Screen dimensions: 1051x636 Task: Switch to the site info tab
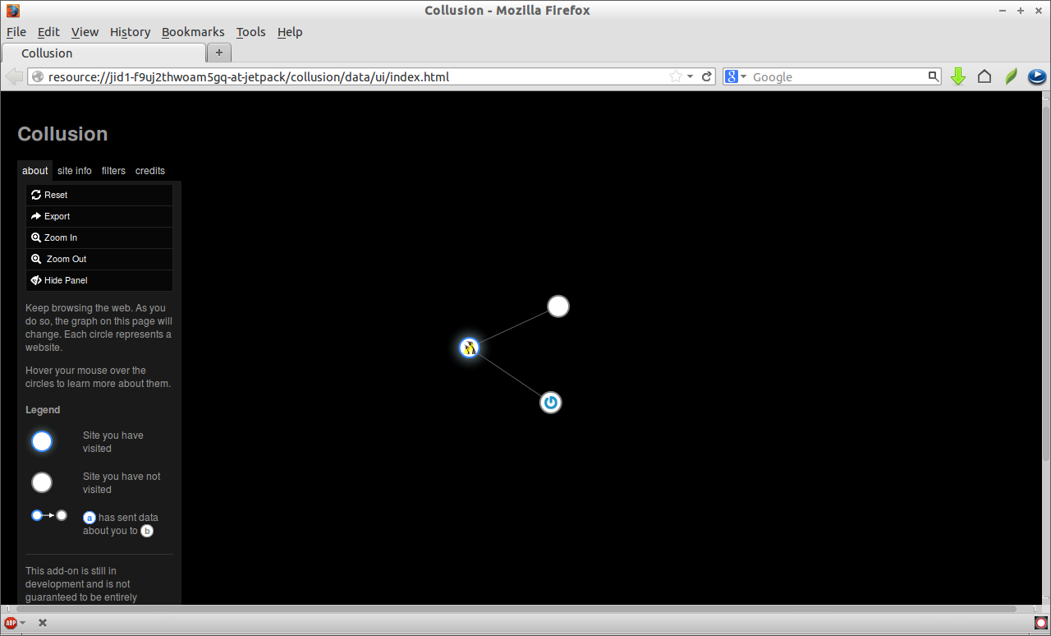[75, 171]
